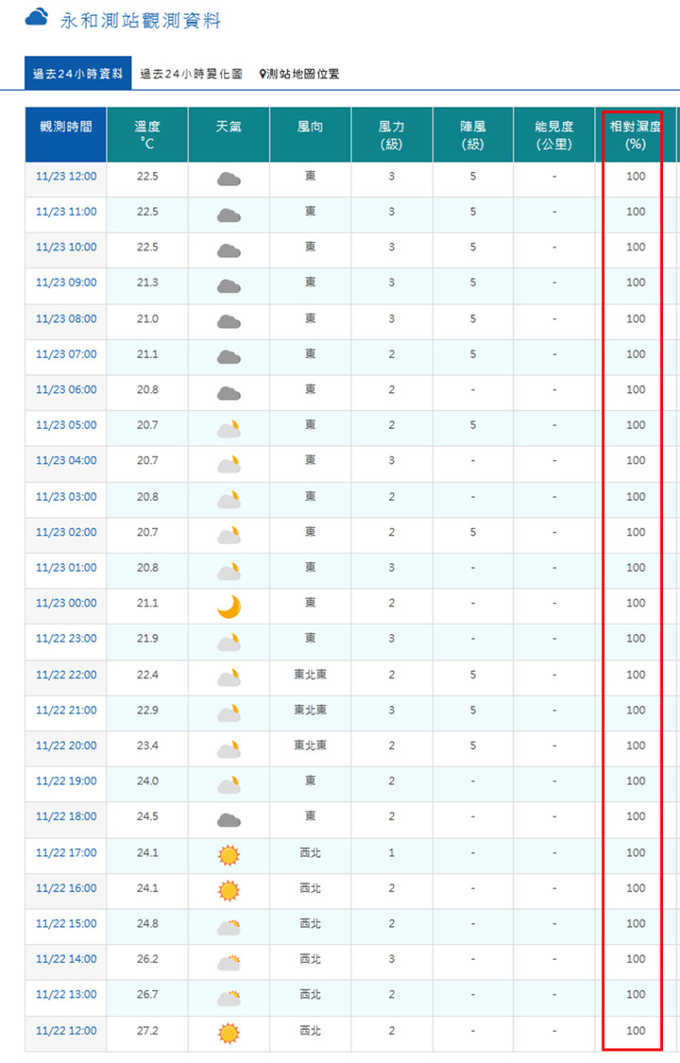Screen dimensions: 680x1063
Task: Switch to 過去24小時變化圖 tab
Action: coord(191,74)
